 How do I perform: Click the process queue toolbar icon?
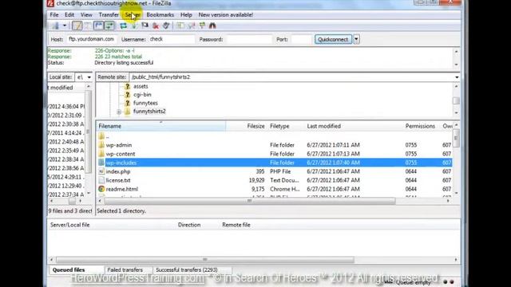pyautogui.click(x=134, y=26)
